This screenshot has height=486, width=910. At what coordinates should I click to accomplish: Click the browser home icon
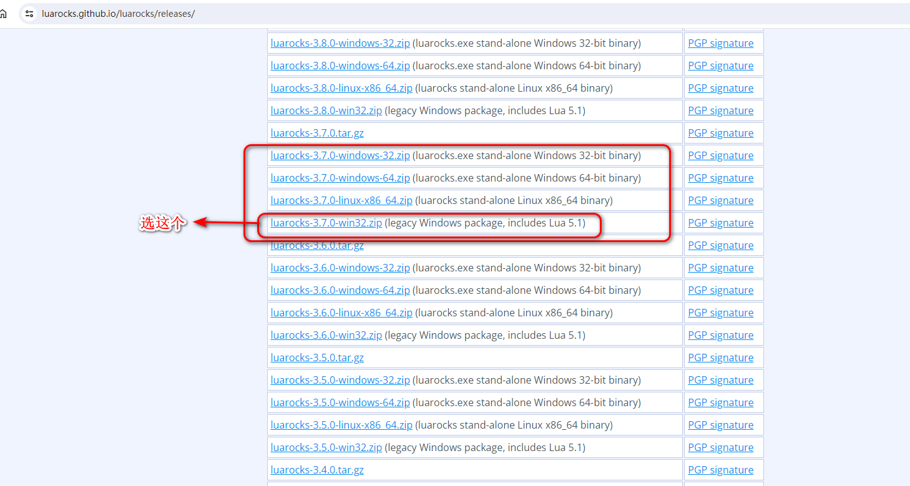pos(3,14)
